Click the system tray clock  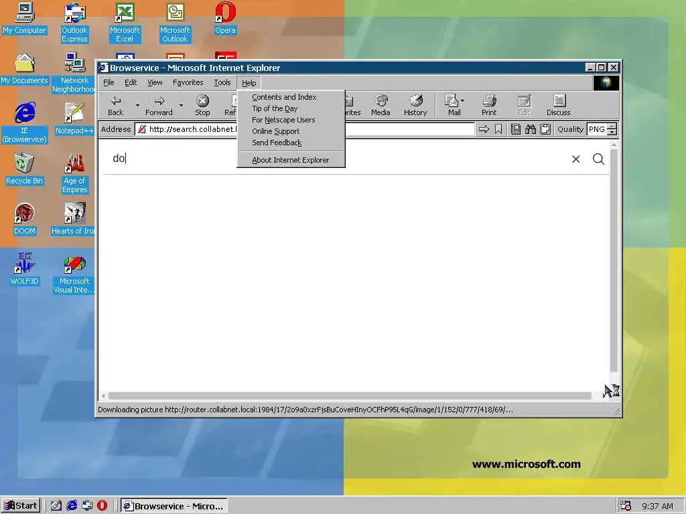click(x=657, y=506)
